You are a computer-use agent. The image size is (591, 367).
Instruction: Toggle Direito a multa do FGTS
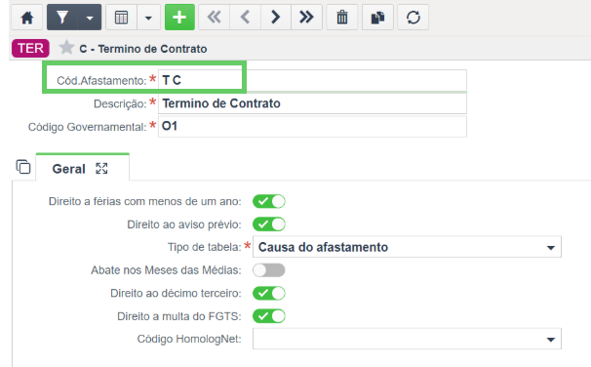click(269, 316)
